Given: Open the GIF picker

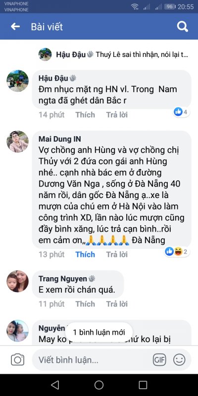Looking at the screenshot, I should tap(159, 360).
